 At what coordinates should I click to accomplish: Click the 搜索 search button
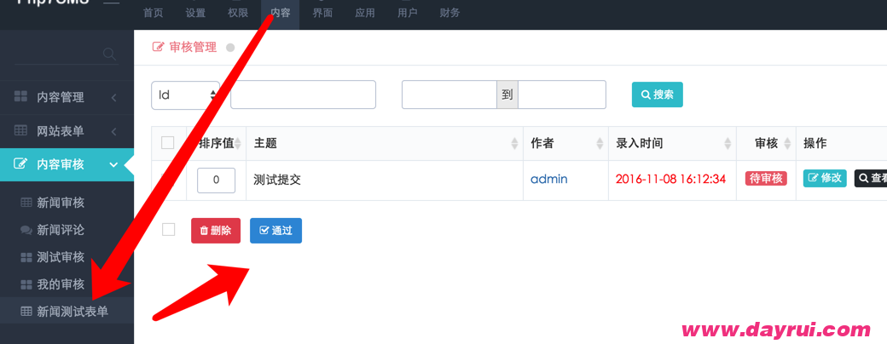[x=658, y=95]
